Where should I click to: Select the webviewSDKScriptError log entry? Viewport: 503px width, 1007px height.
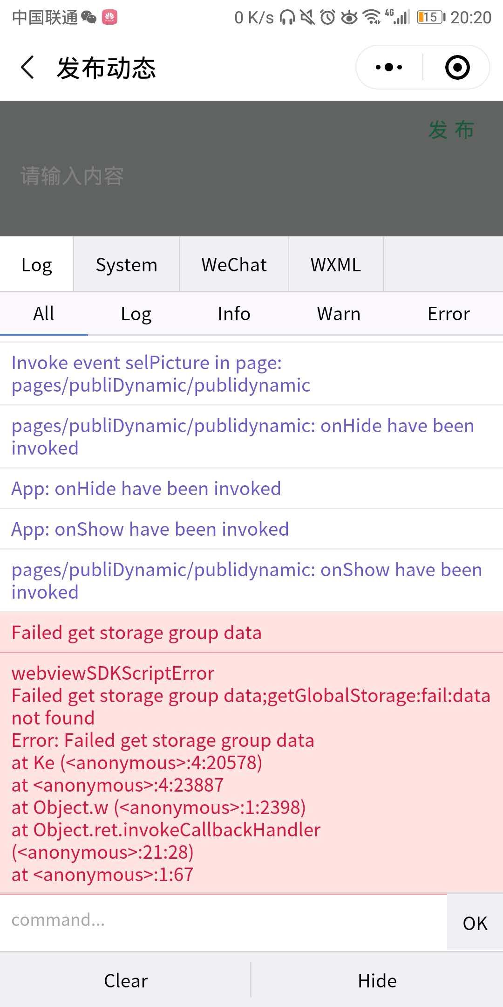click(251, 774)
